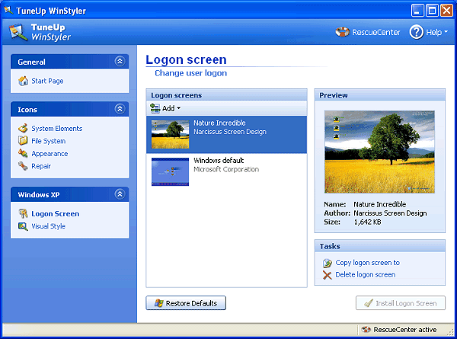
Task: Click the red X delete icon
Action: click(328, 275)
